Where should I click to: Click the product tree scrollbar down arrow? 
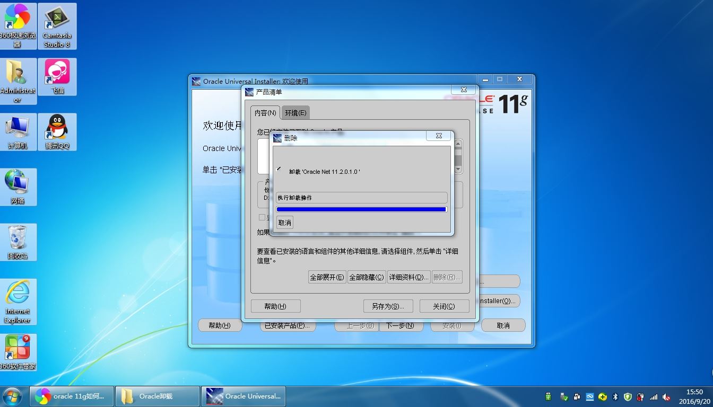tap(458, 169)
